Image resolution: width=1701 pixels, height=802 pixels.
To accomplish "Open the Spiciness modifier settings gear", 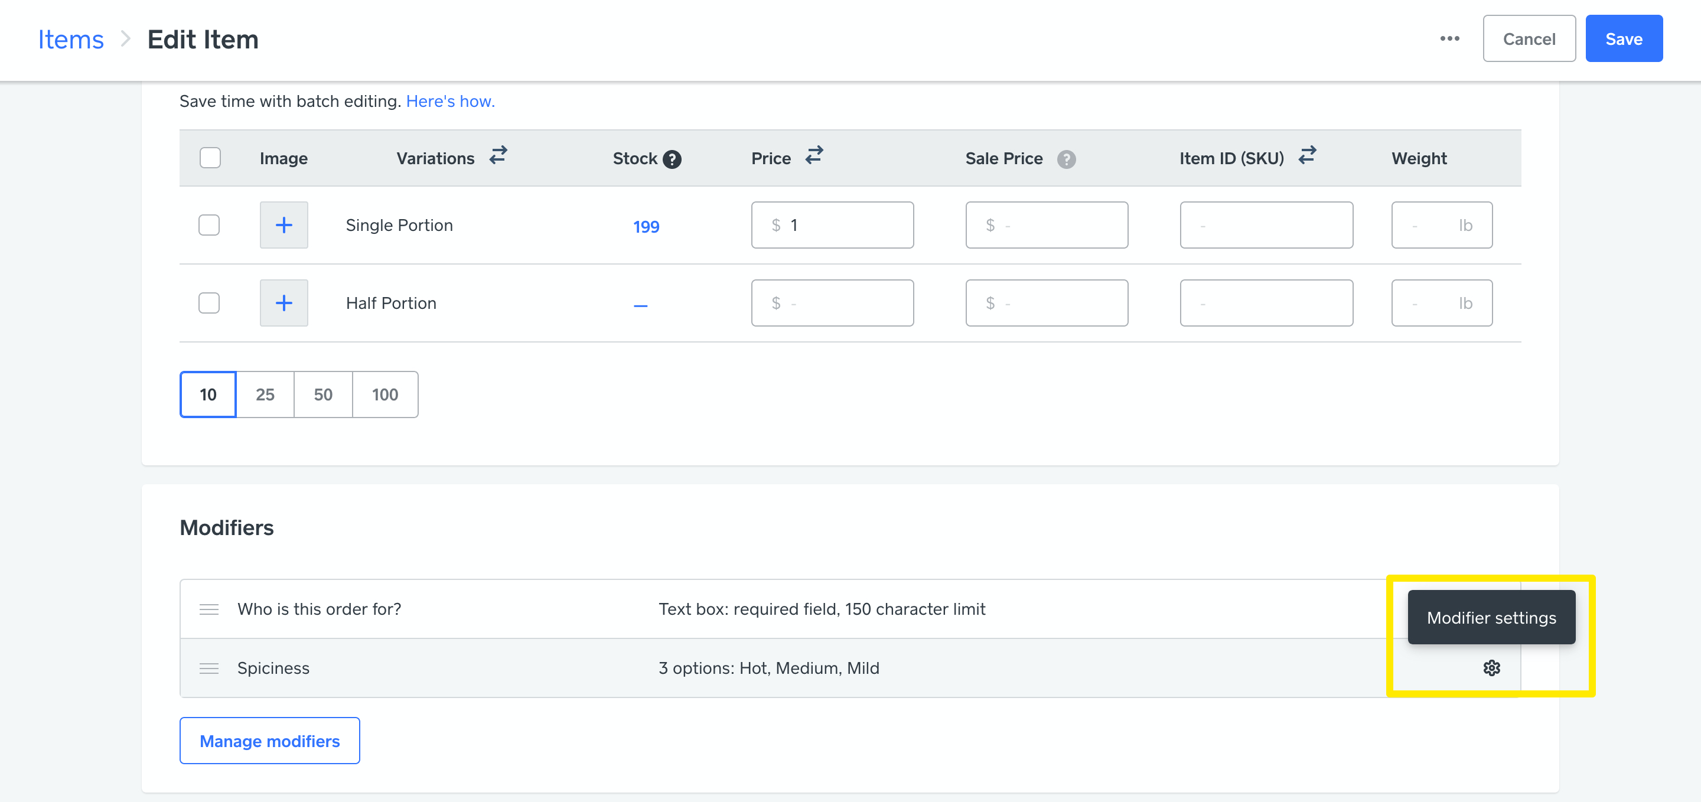I will (1491, 668).
